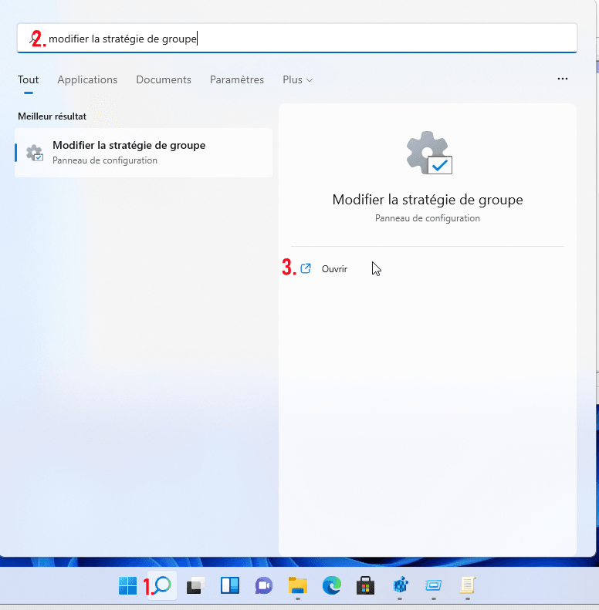The image size is (599, 610).
Task: Expand the Plus dropdown
Action: (297, 79)
